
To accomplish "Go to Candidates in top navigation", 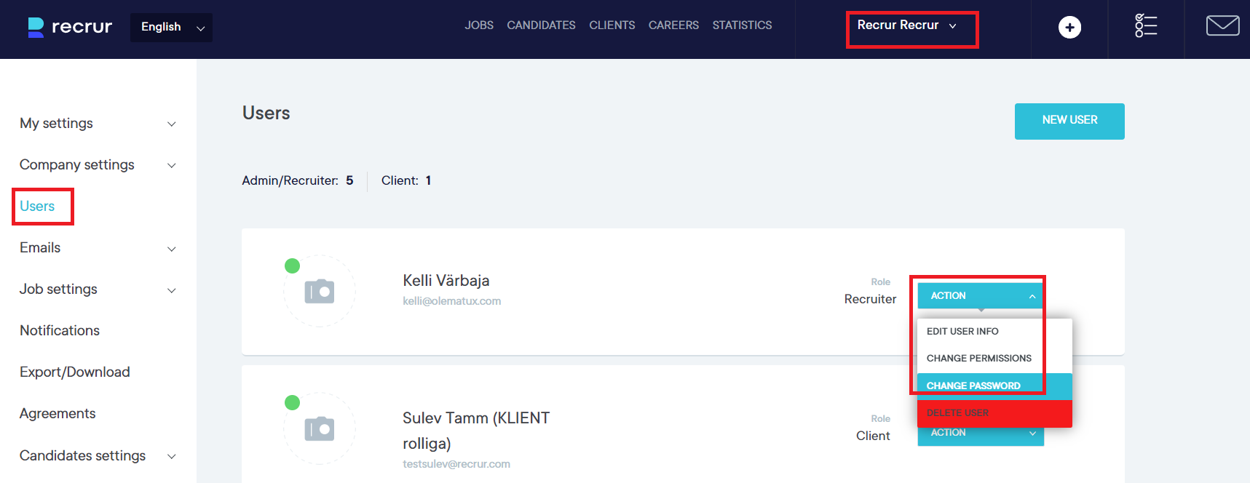I will (541, 25).
